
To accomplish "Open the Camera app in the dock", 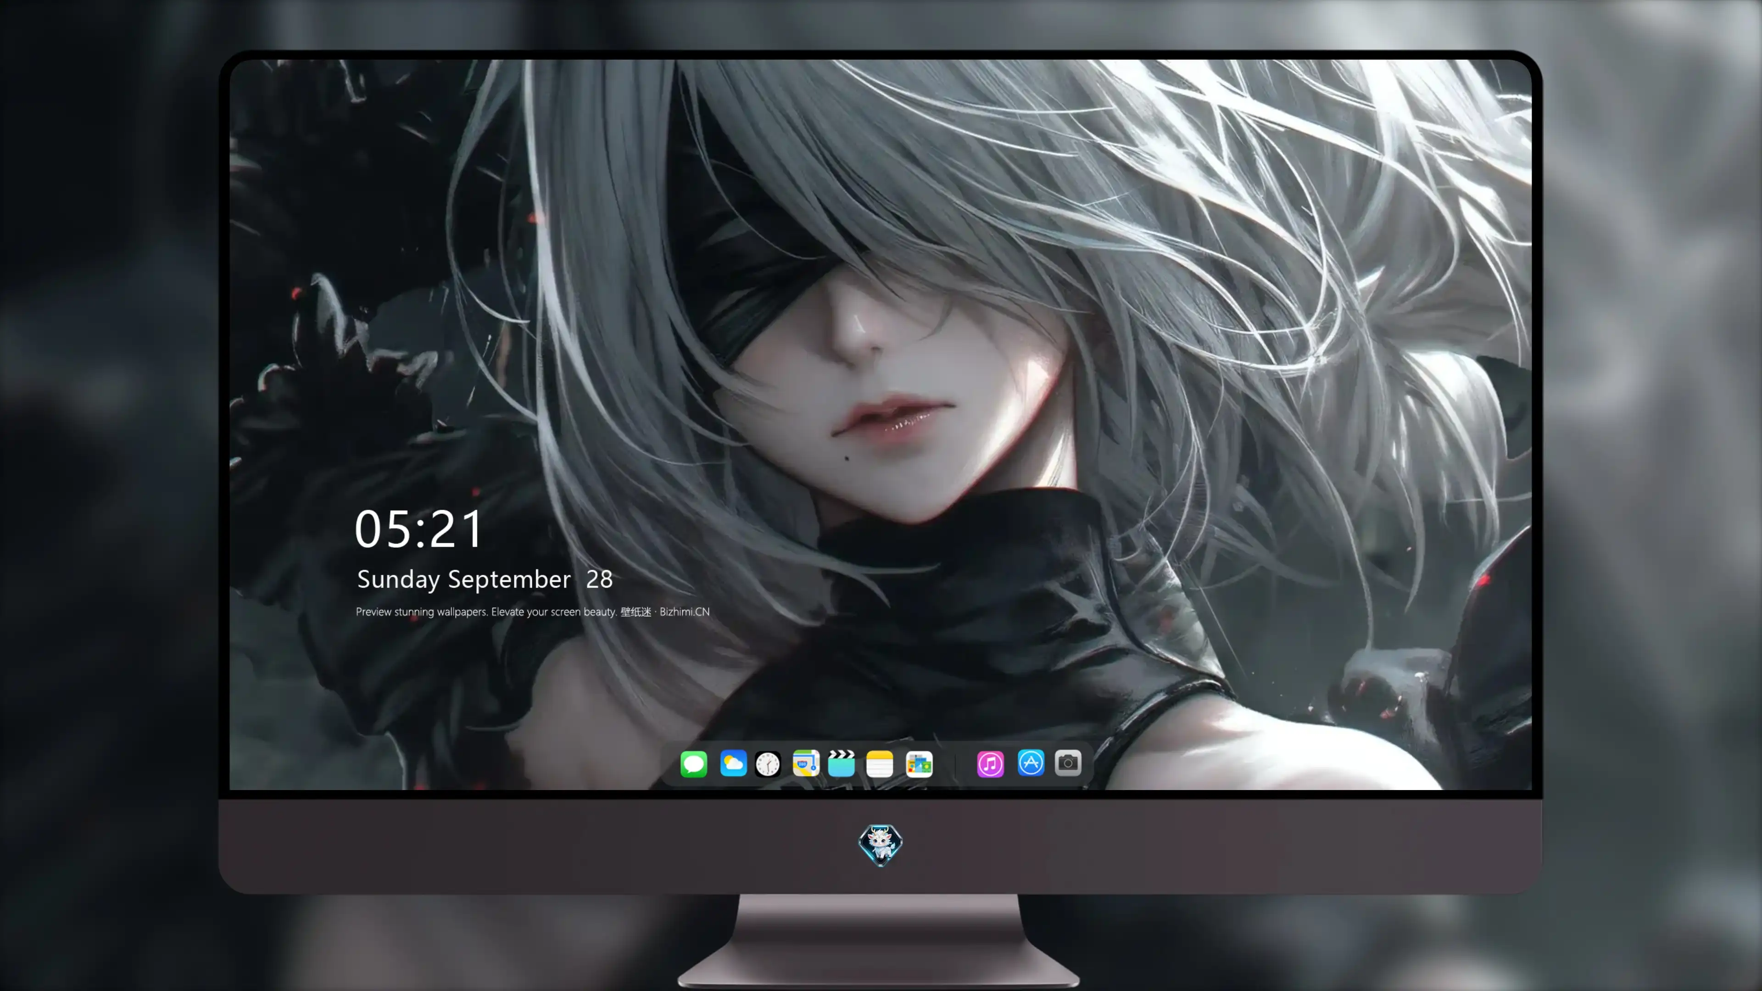I will tap(1068, 763).
